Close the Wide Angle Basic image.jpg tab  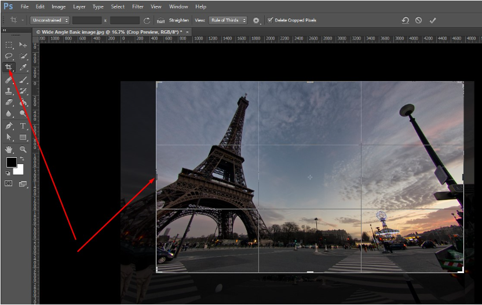(x=187, y=32)
